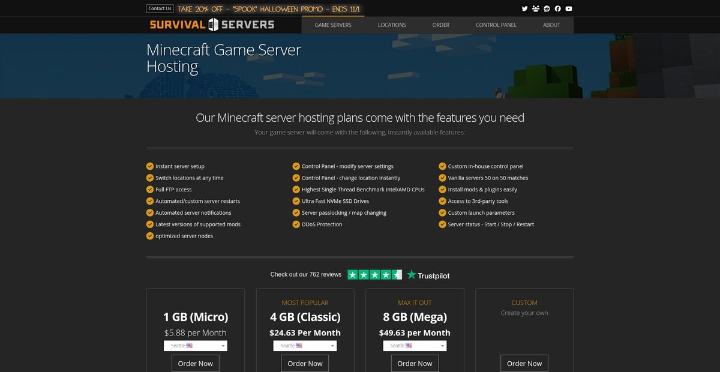
Task: Open the About menu item
Action: pyautogui.click(x=551, y=25)
